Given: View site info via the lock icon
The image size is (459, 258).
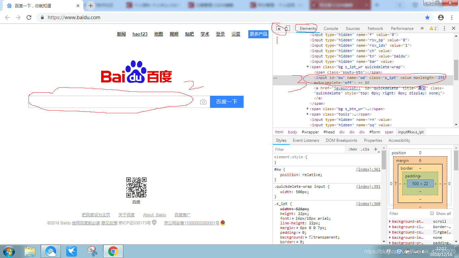Looking at the screenshot, I should 42,17.
